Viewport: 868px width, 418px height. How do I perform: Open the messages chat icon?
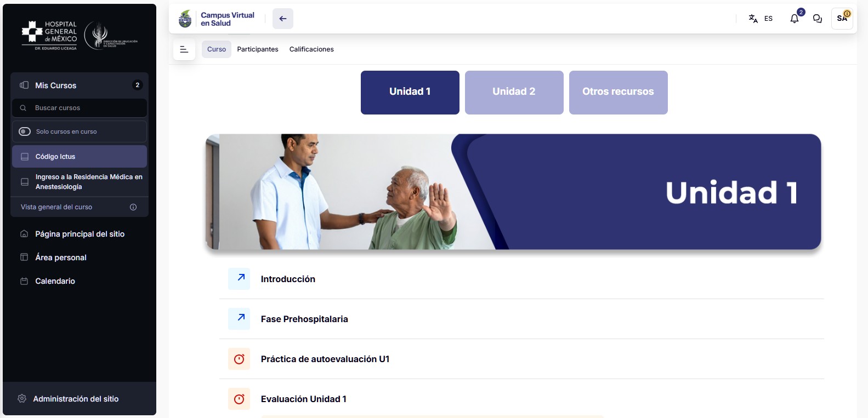(x=817, y=19)
